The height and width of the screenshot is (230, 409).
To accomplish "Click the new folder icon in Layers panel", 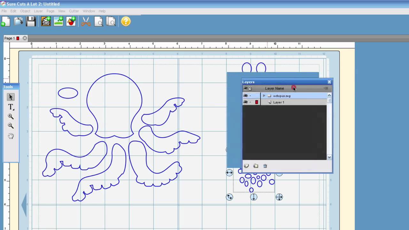I will pyautogui.click(x=256, y=166).
